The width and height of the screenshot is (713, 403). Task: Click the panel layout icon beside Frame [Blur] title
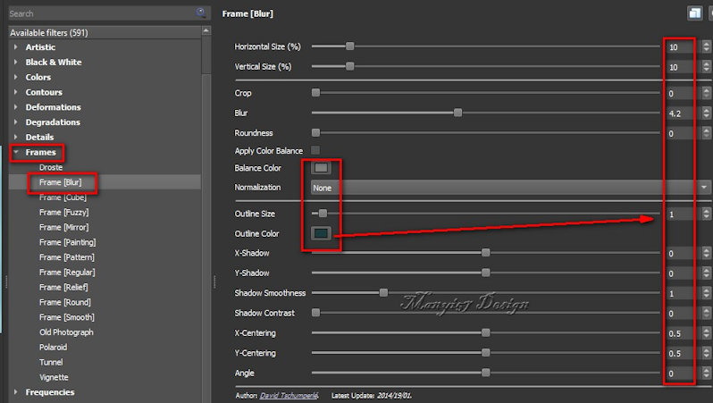click(x=694, y=13)
